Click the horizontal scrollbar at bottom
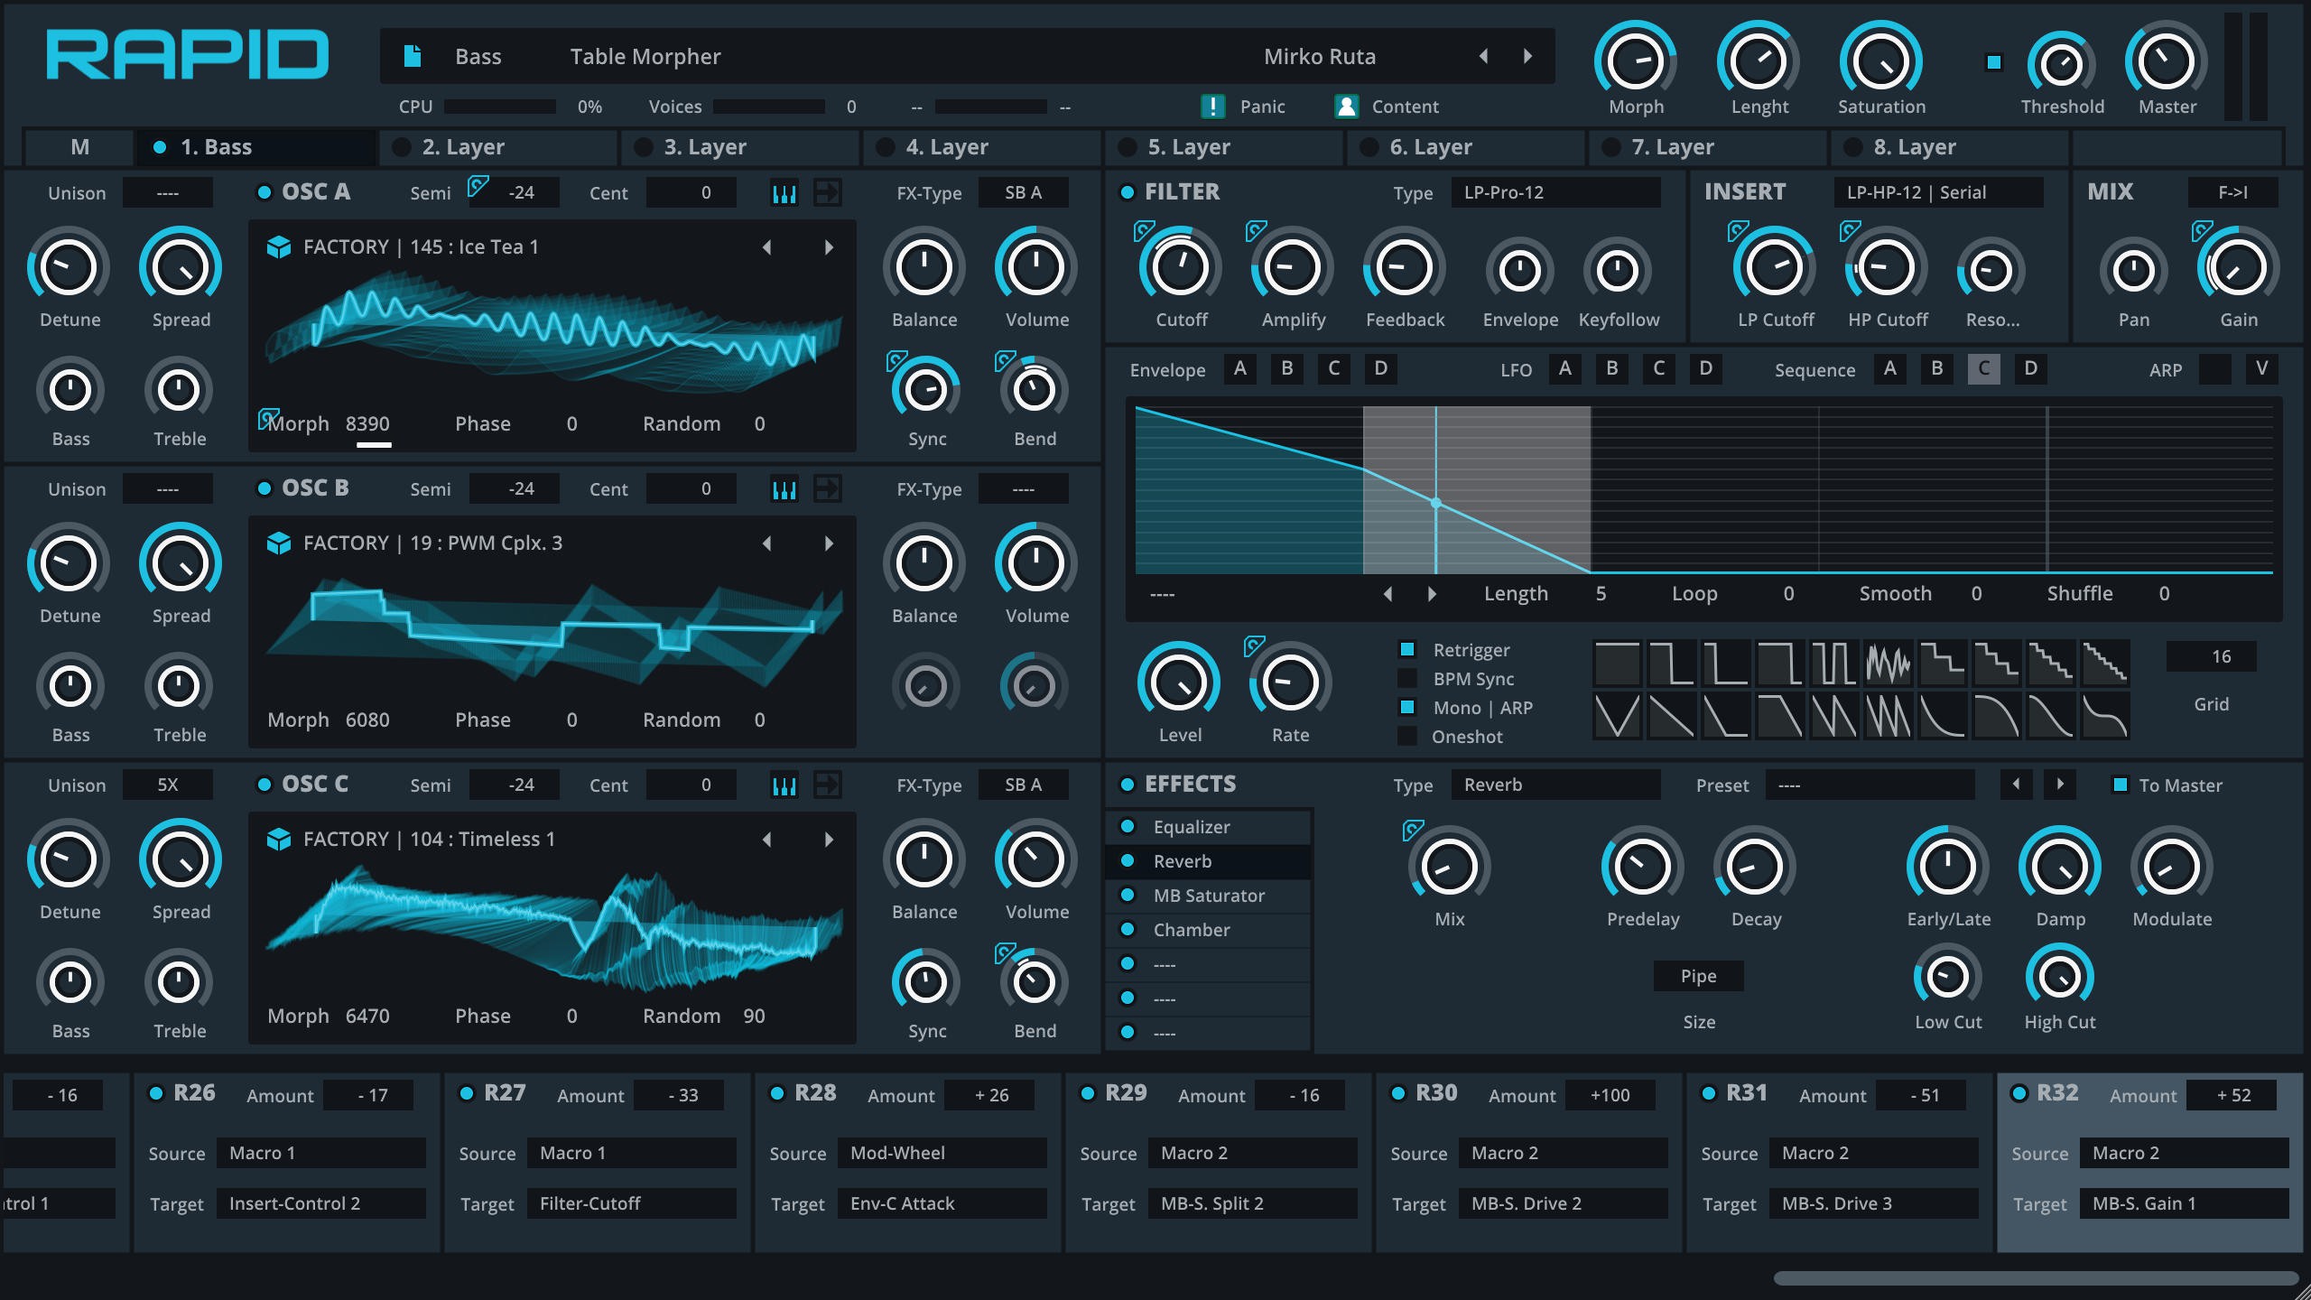The height and width of the screenshot is (1300, 2311). (x=2036, y=1278)
